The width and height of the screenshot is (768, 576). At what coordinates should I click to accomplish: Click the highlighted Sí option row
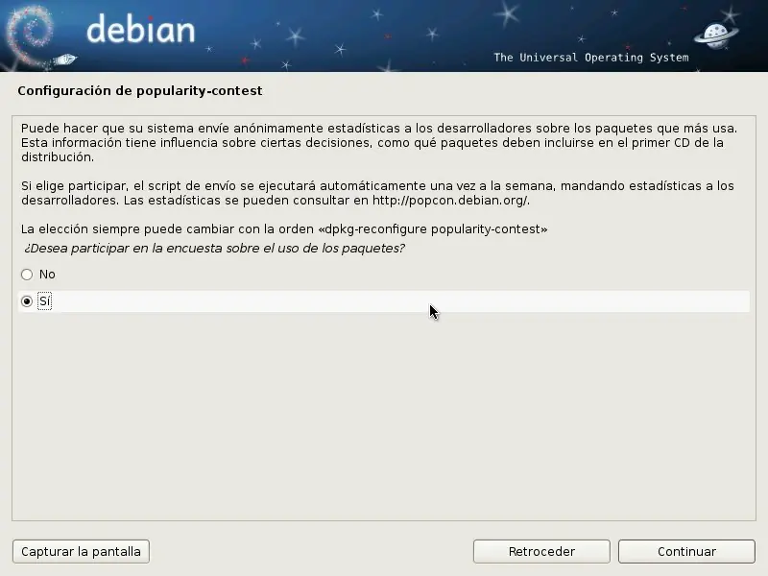[x=384, y=300]
